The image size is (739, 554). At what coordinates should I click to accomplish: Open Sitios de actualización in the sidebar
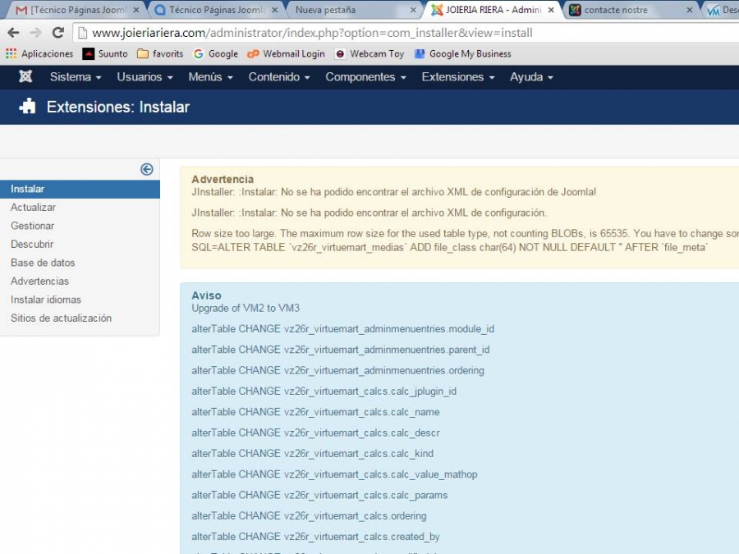(x=62, y=318)
